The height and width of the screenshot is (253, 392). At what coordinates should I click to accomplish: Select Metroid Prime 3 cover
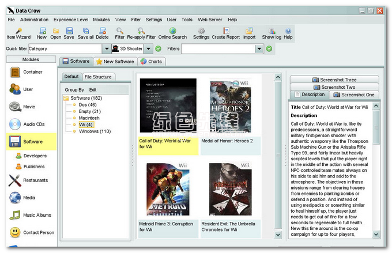[168, 189]
